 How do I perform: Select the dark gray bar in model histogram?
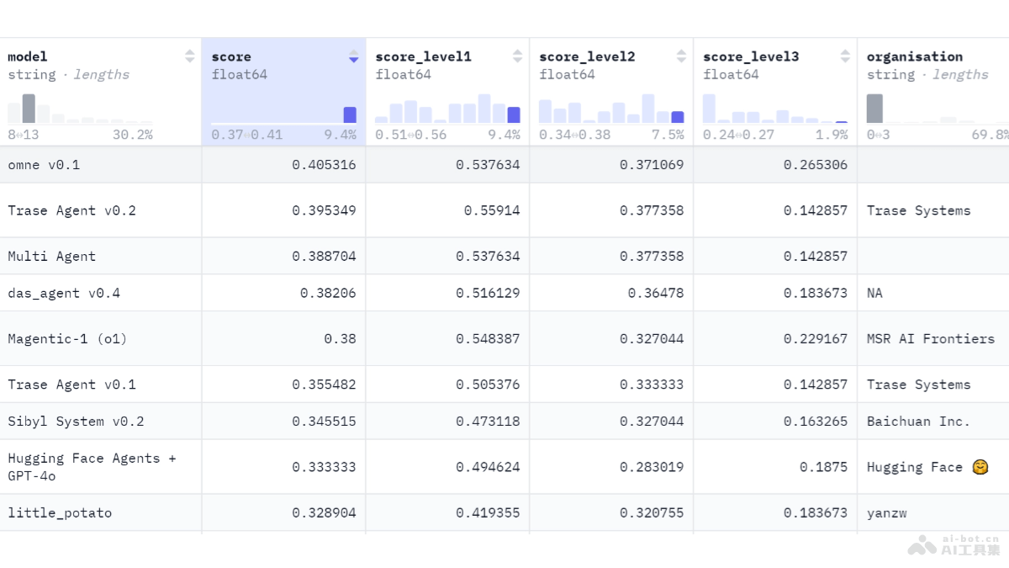click(29, 109)
